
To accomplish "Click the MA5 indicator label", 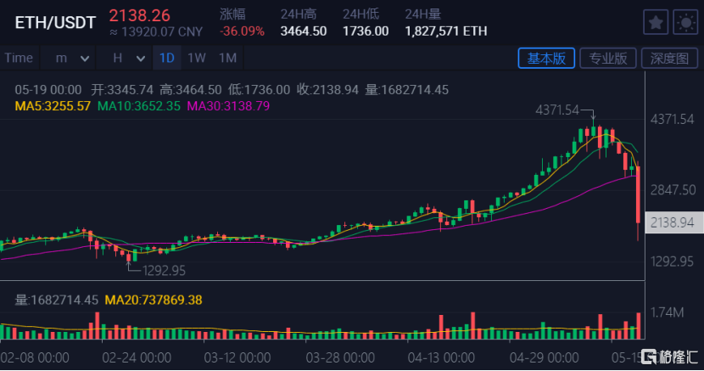I will coord(53,106).
